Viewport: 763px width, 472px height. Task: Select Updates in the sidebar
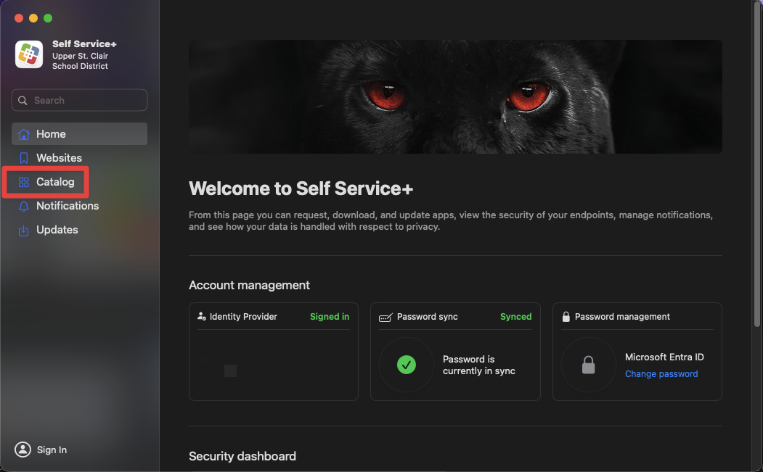click(x=57, y=230)
